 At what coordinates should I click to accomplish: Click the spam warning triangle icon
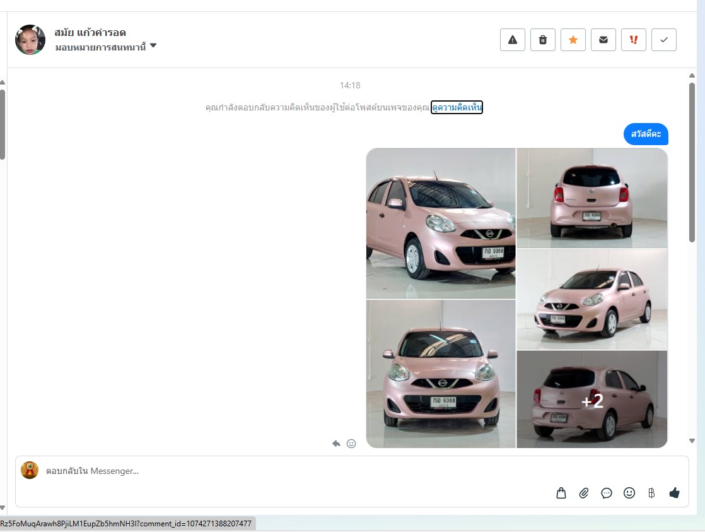(512, 40)
